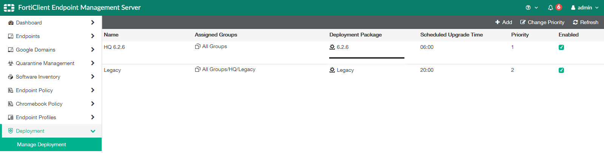Expand Endpoint Profiles chevron
This screenshot has height=153, width=604.
point(92,117)
